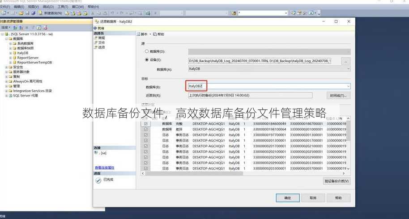Click the Solution Explorer icon at toolbar right
Viewport: 409px width, 219px height.
click(294, 13)
